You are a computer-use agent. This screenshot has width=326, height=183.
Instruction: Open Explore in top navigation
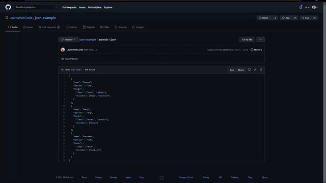108,7
